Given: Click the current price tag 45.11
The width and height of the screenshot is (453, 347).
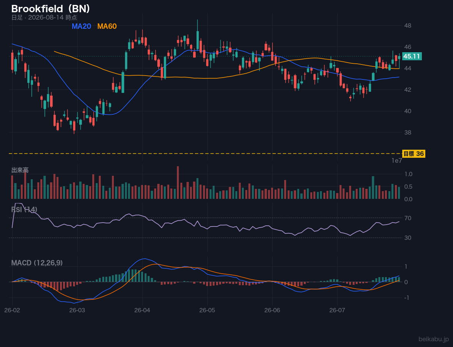Looking at the screenshot, I should coord(412,56).
